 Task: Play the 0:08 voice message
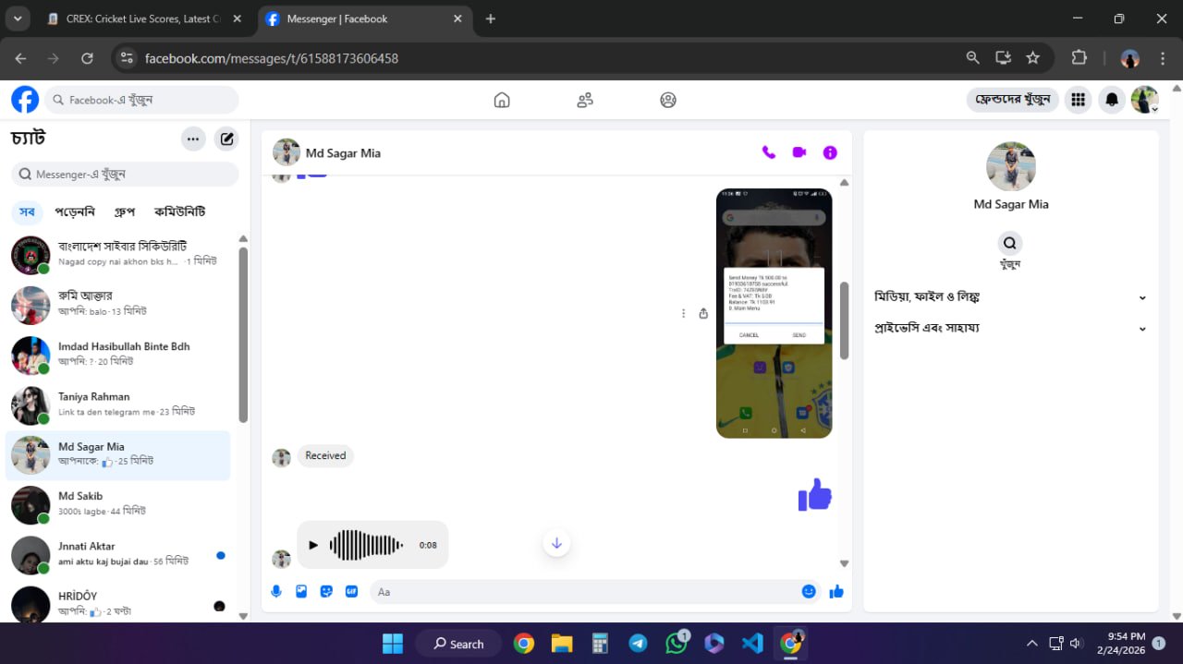(x=313, y=545)
